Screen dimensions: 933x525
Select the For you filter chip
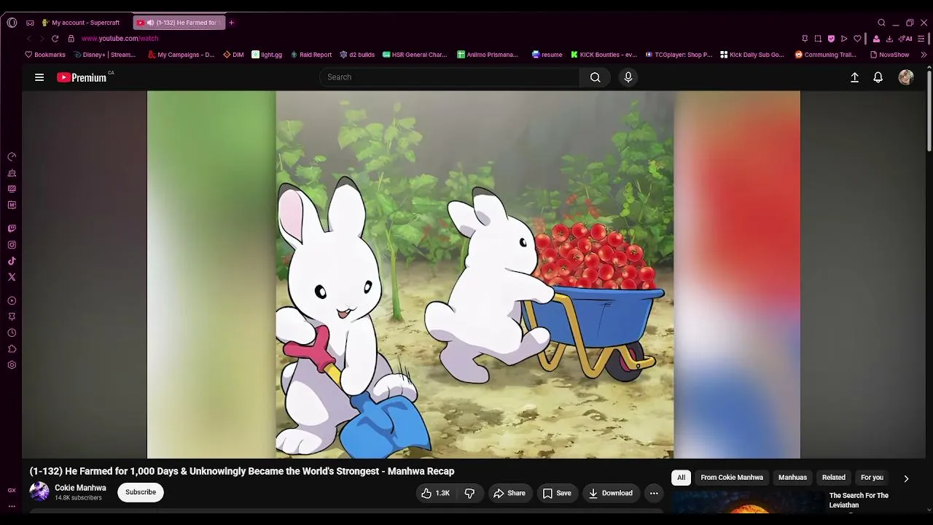(872, 478)
